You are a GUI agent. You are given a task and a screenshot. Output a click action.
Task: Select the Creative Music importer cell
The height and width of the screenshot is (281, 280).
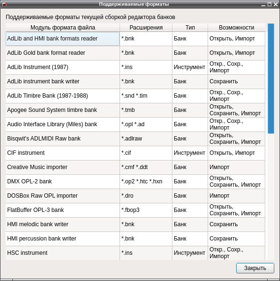tap(63, 167)
